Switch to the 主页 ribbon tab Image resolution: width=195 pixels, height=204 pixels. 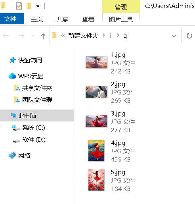pyautogui.click(x=37, y=19)
